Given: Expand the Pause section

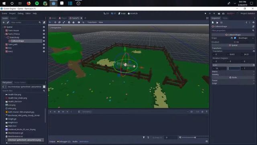Looking at the screenshot, I should coord(233,81).
